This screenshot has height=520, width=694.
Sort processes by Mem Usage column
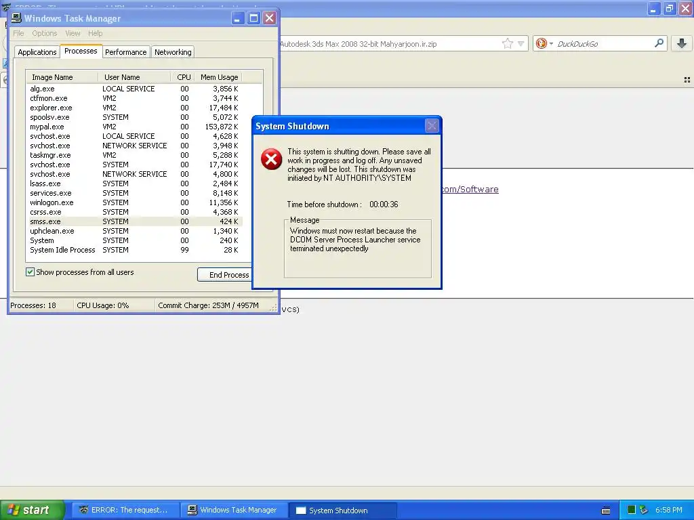(219, 77)
